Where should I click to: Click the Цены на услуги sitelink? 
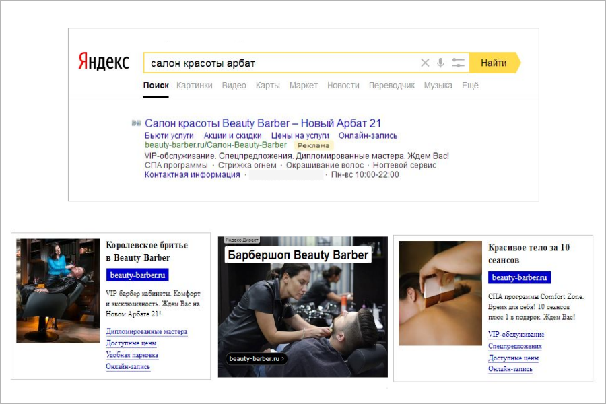300,136
